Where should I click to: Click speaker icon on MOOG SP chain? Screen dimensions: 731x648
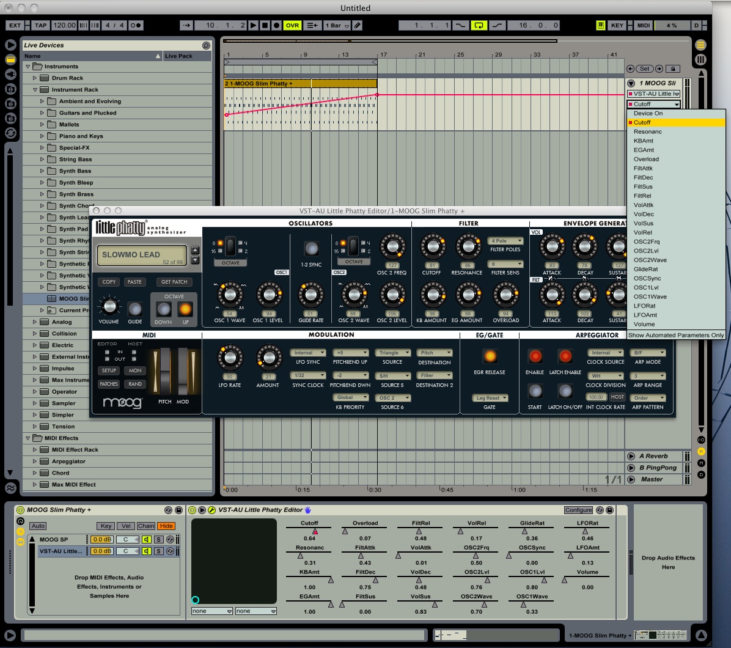click(147, 539)
